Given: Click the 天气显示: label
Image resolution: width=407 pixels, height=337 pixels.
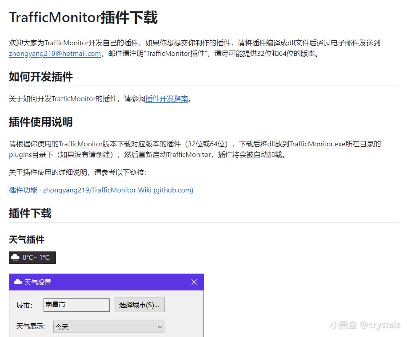Looking at the screenshot, I should tap(31, 326).
